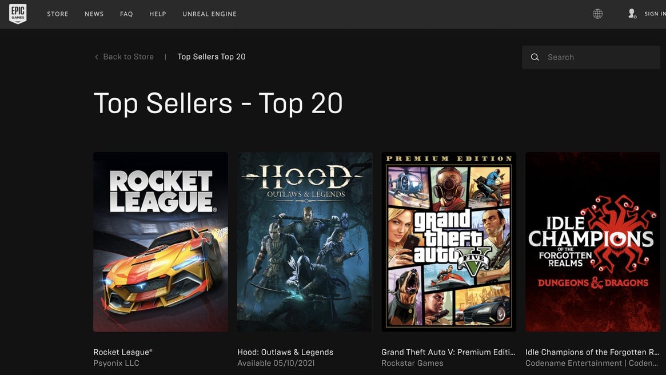
Task: Open the STORE menu
Action: click(x=57, y=14)
